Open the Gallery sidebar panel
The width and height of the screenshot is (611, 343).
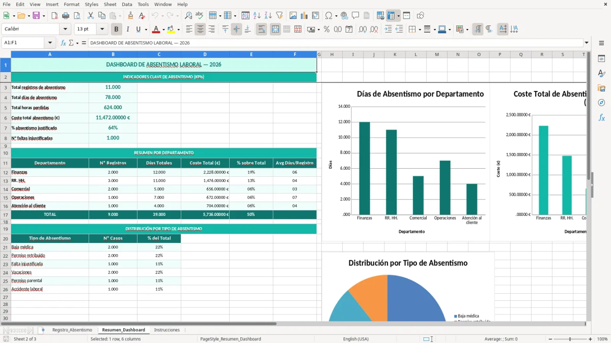pyautogui.click(x=601, y=88)
